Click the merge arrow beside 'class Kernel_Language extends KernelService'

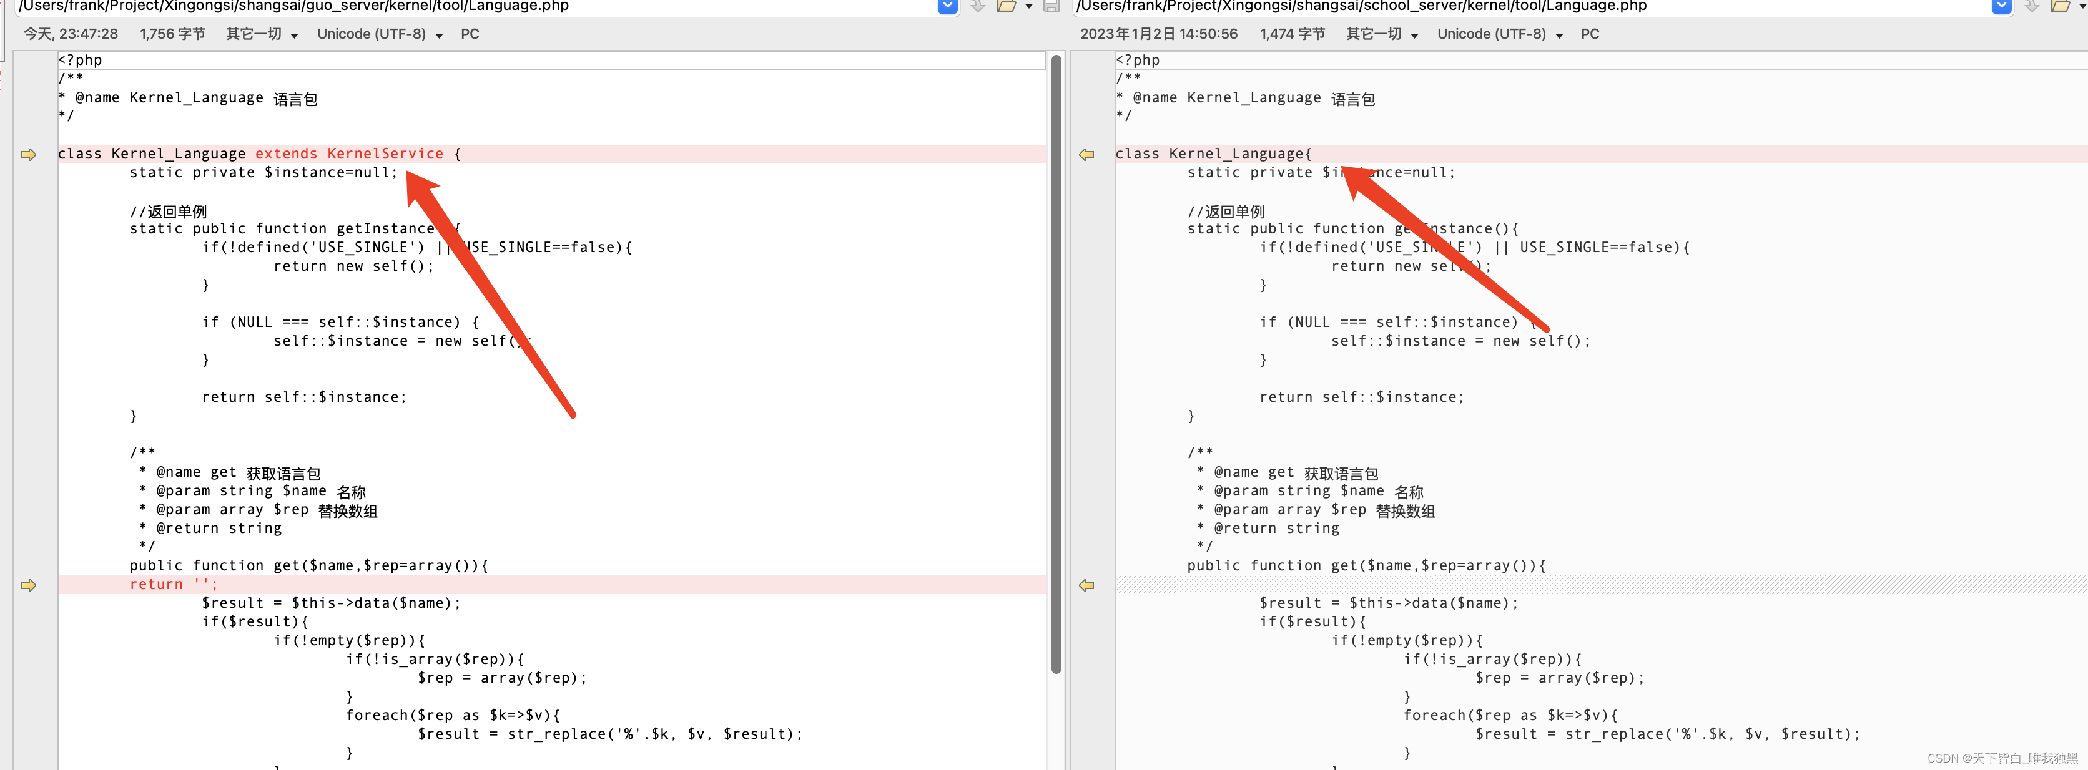[x=29, y=155]
